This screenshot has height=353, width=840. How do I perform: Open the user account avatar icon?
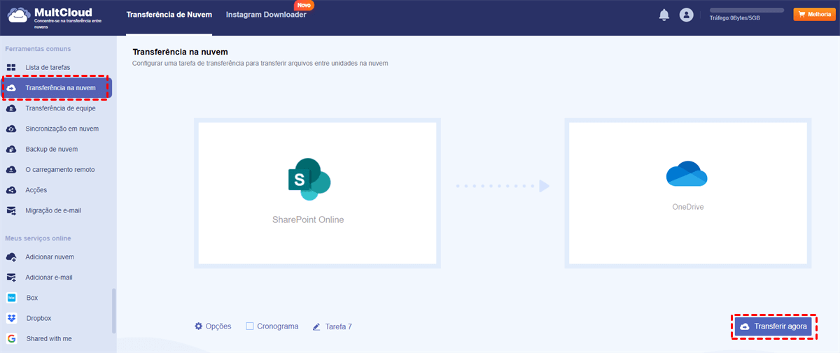pos(686,15)
